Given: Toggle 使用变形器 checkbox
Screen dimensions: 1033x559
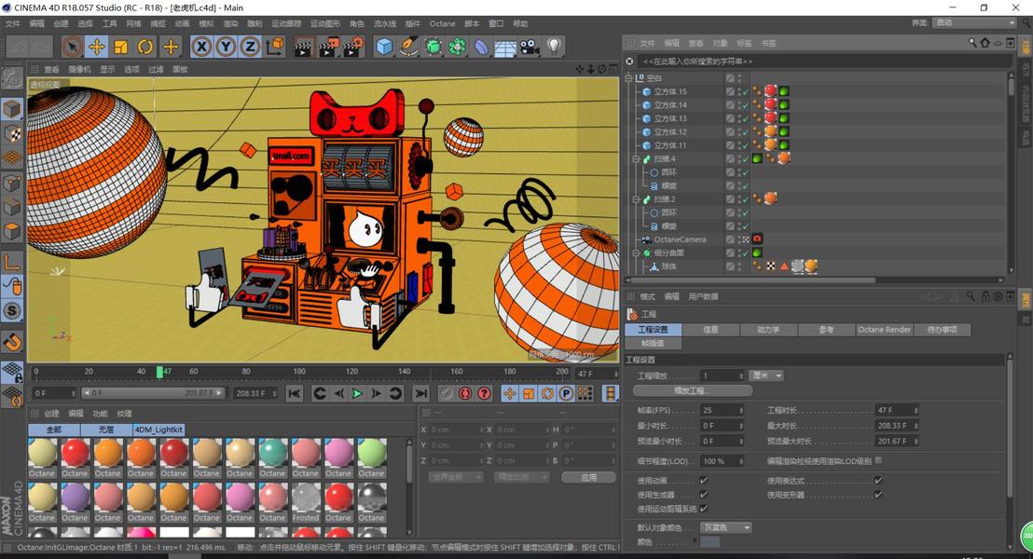Looking at the screenshot, I should pos(878,495).
